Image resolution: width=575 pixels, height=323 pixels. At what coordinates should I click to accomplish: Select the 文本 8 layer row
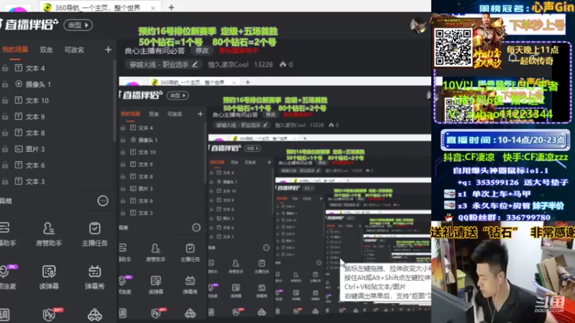coord(58,133)
